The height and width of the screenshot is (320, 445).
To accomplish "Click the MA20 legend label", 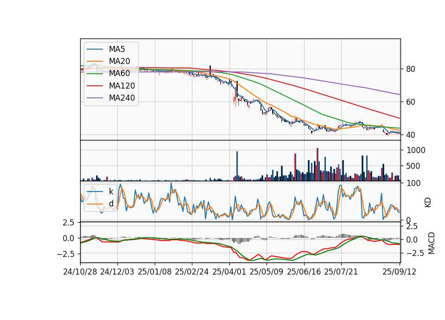I will (x=119, y=61).
